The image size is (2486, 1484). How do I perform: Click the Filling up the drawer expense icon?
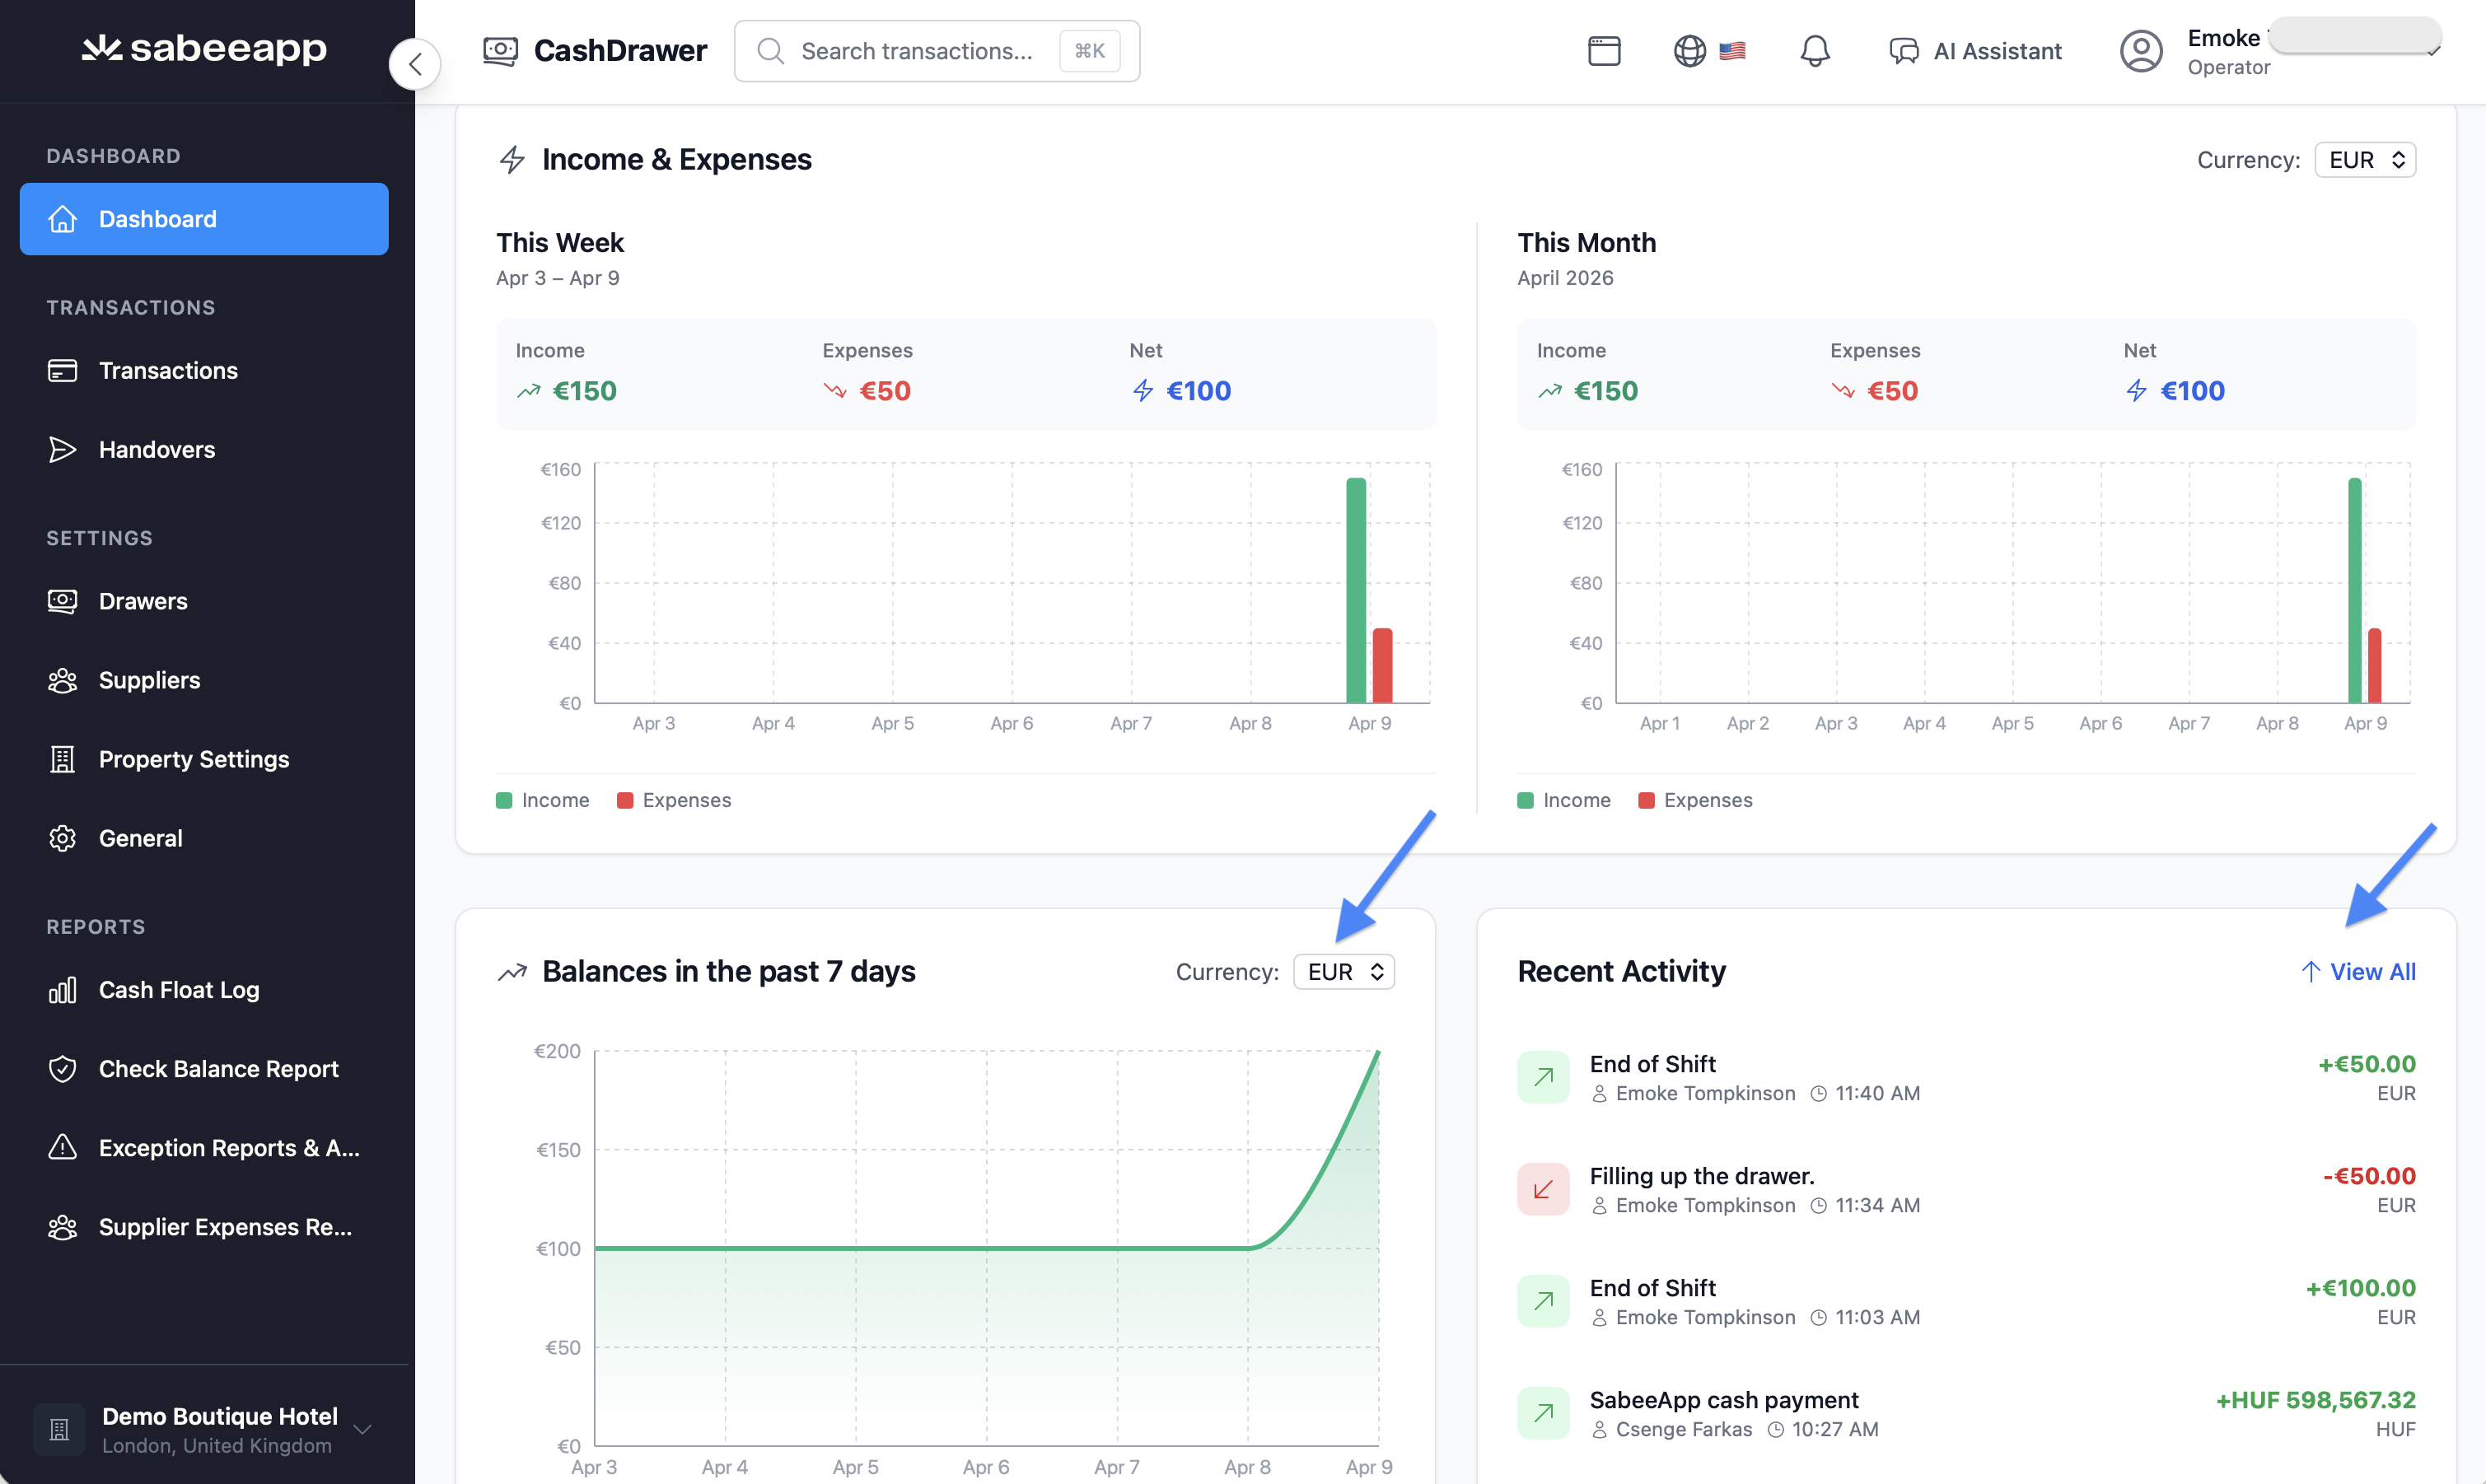pos(1542,1189)
